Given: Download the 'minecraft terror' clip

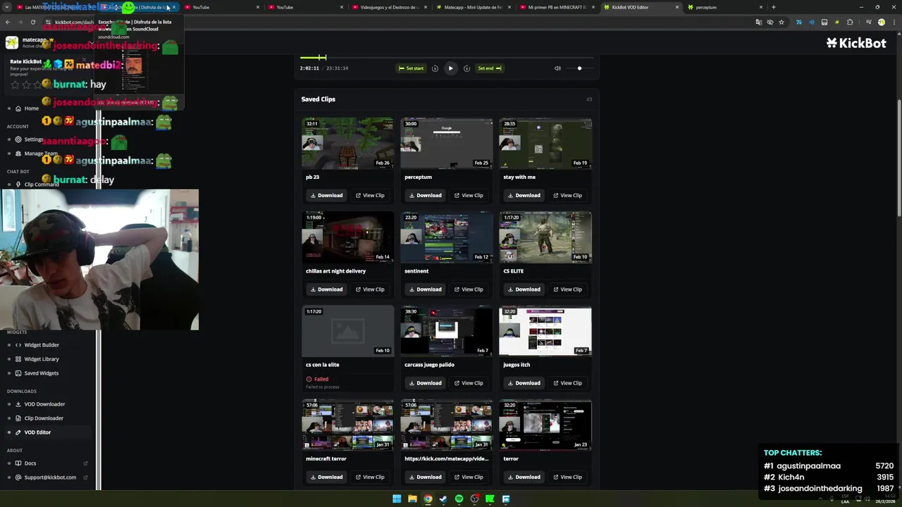Looking at the screenshot, I should 326,477.
